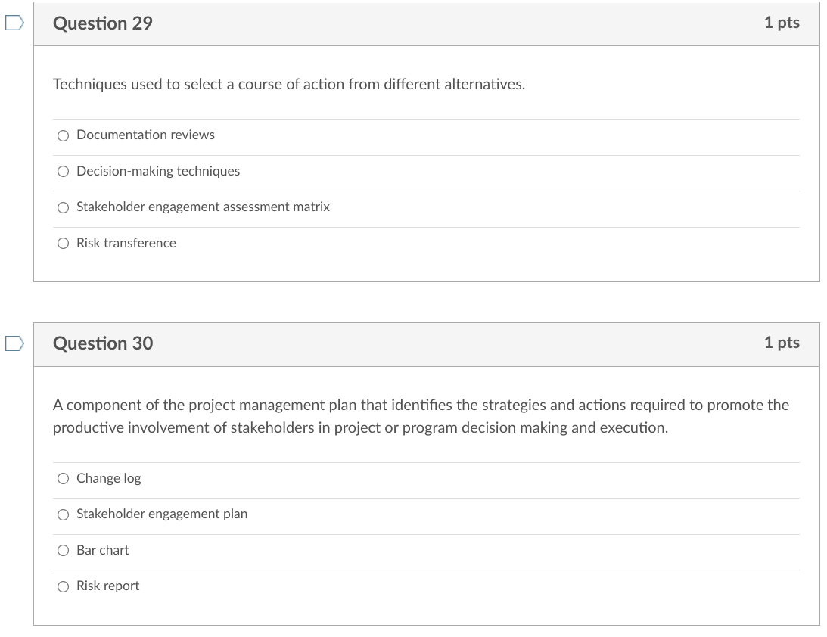The width and height of the screenshot is (827, 637).
Task: Select the Change log answer for Question 30
Action: pos(63,479)
